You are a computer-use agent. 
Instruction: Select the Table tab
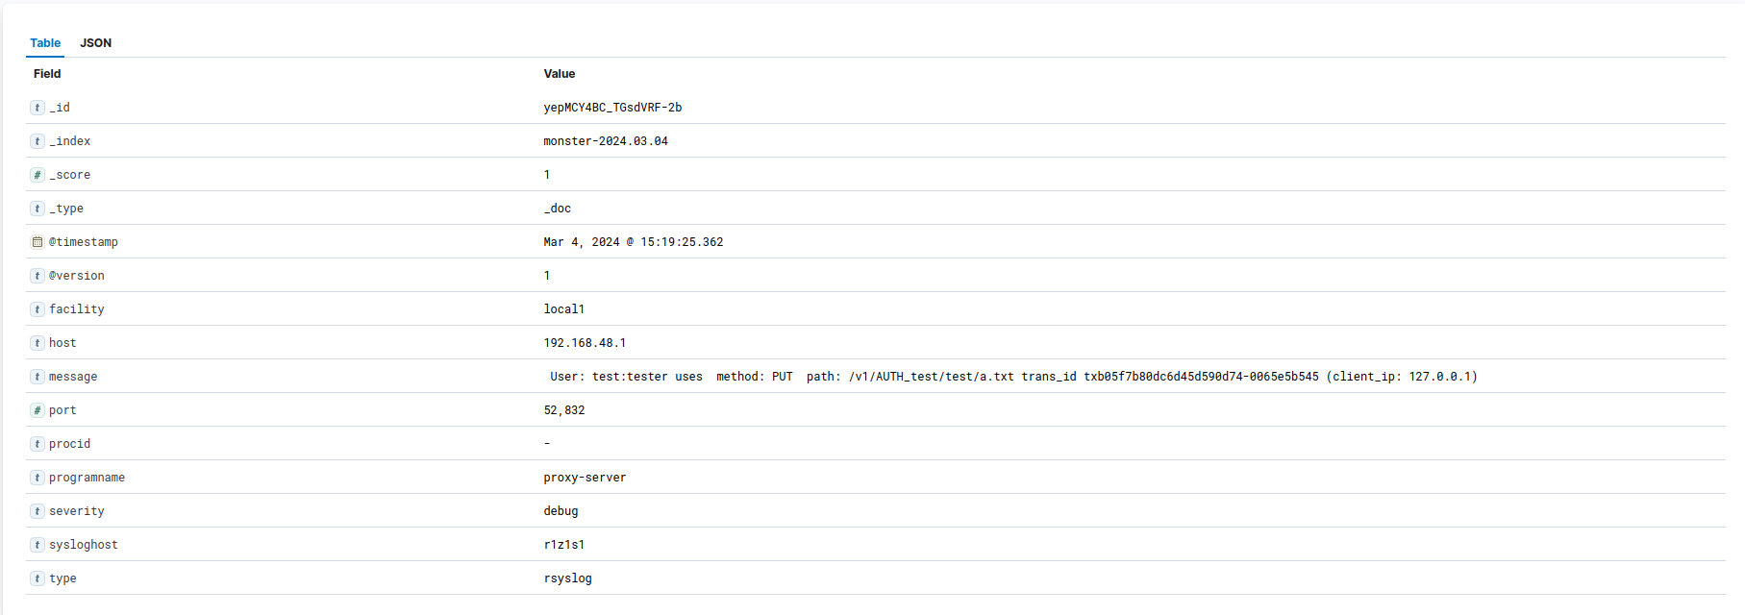click(x=45, y=43)
